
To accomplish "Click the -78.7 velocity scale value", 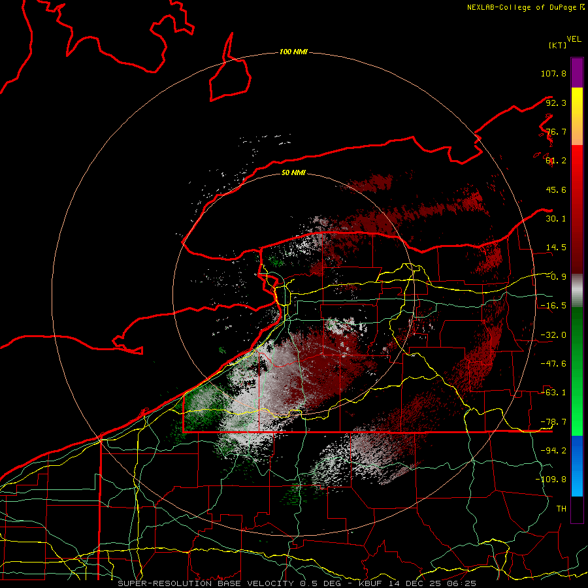I will click(x=553, y=422).
